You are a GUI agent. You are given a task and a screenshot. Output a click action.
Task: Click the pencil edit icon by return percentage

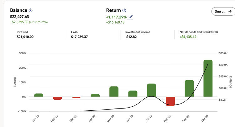point(131,16)
